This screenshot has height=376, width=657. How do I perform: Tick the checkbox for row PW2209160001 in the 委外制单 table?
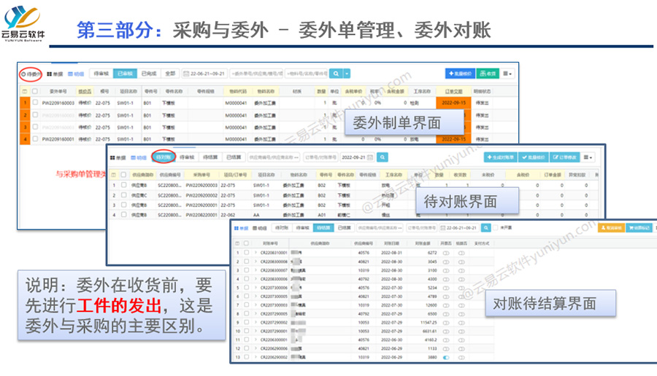35,139
